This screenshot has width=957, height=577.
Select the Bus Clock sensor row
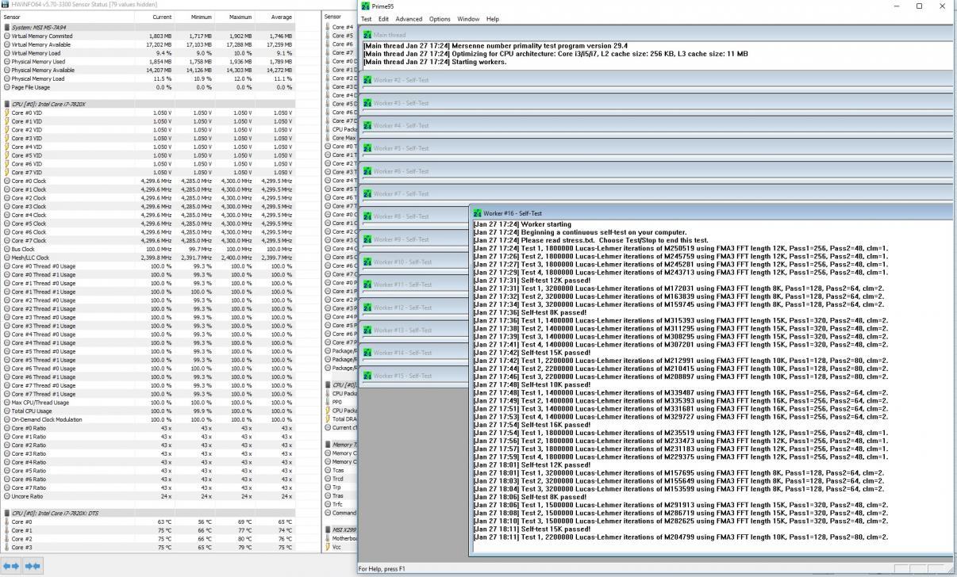148,249
